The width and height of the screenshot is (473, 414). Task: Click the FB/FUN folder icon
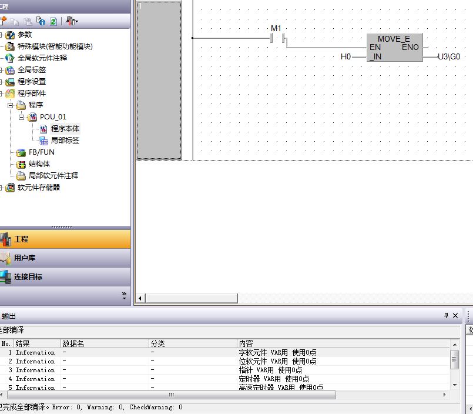[21, 152]
